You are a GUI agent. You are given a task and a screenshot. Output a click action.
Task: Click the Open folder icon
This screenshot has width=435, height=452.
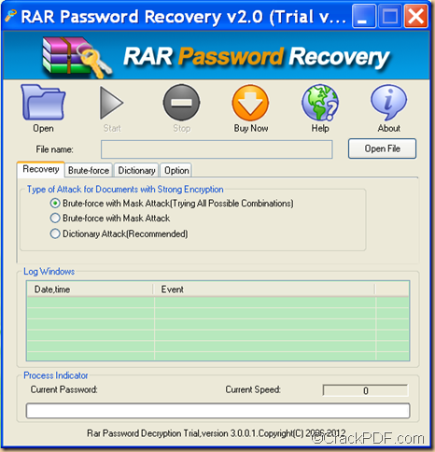coord(43,102)
